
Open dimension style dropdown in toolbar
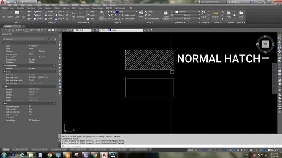tap(82, 30)
